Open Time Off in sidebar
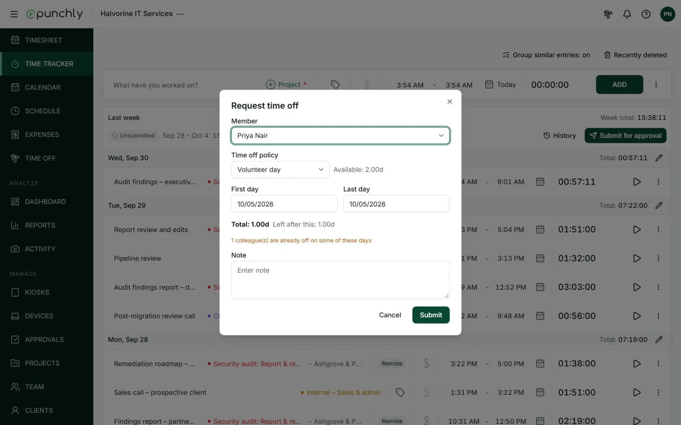This screenshot has width=681, height=425. (x=47, y=158)
